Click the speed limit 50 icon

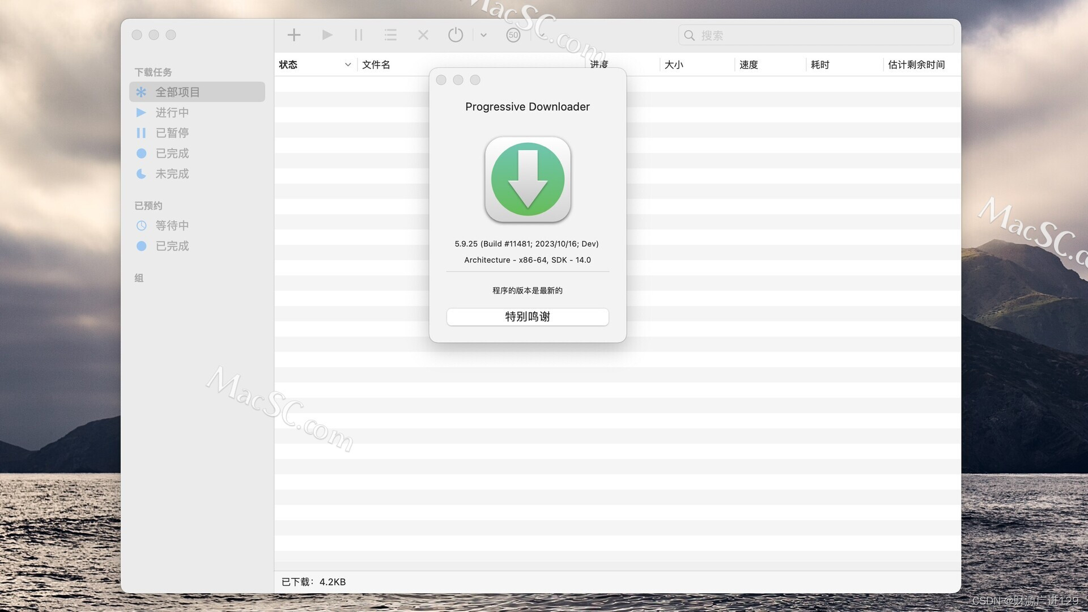tap(513, 35)
